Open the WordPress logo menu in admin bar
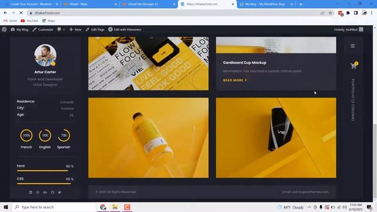 [4, 29]
